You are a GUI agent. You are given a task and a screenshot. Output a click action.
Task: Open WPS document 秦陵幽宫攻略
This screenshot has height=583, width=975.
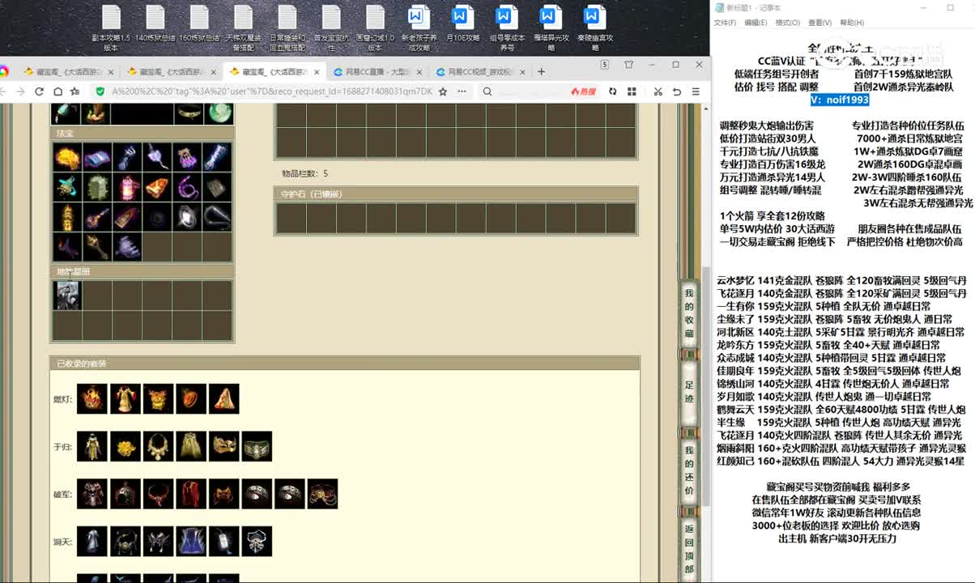point(595,28)
